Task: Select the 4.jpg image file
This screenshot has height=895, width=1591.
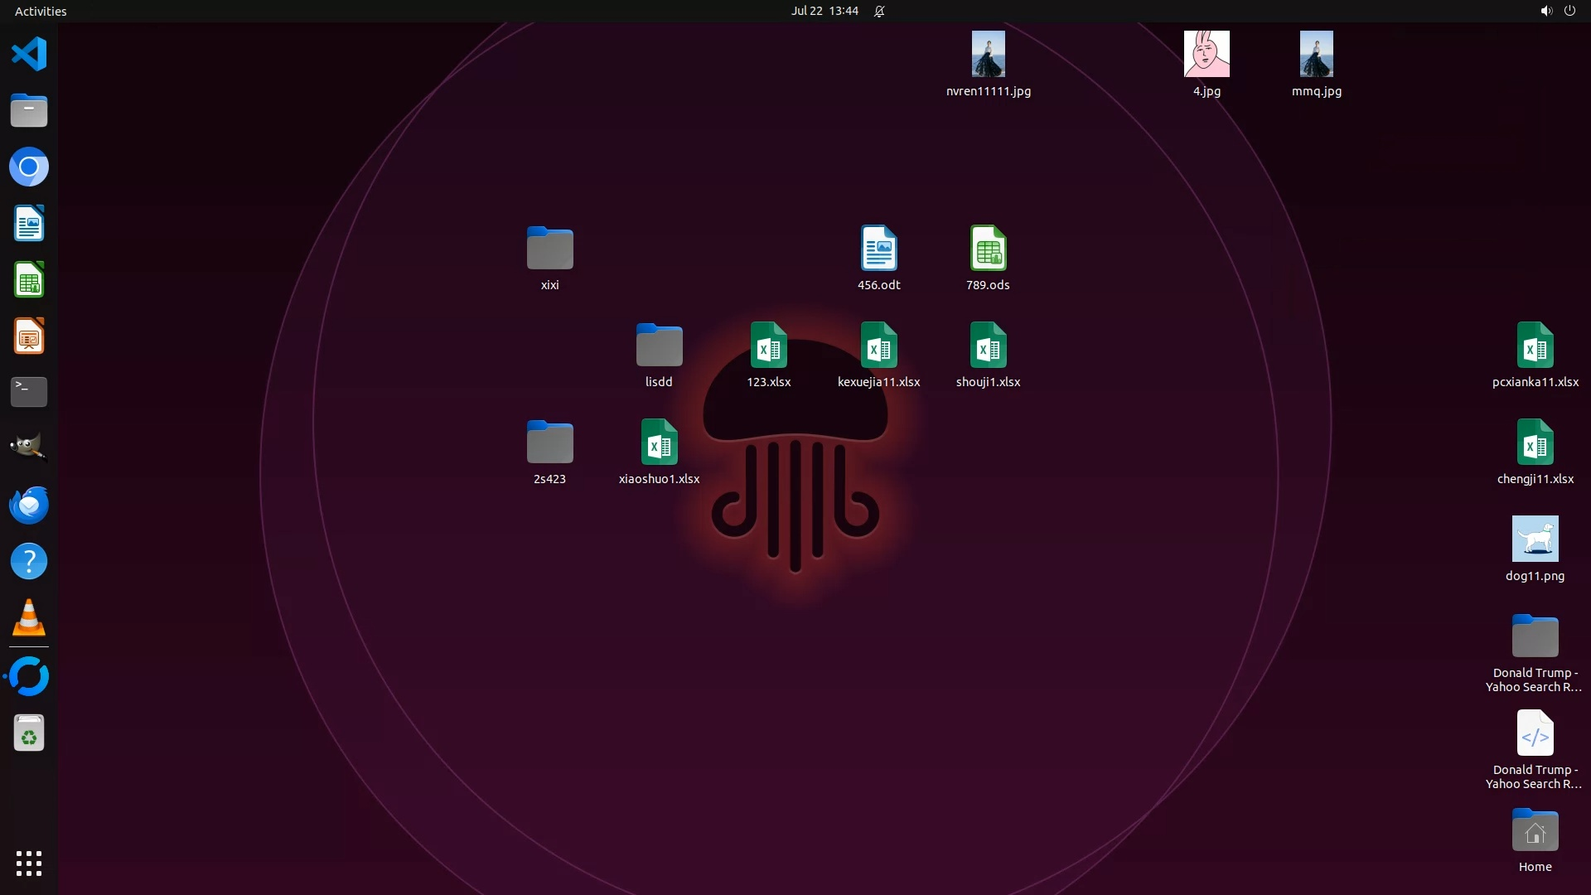Action: coord(1207,55)
